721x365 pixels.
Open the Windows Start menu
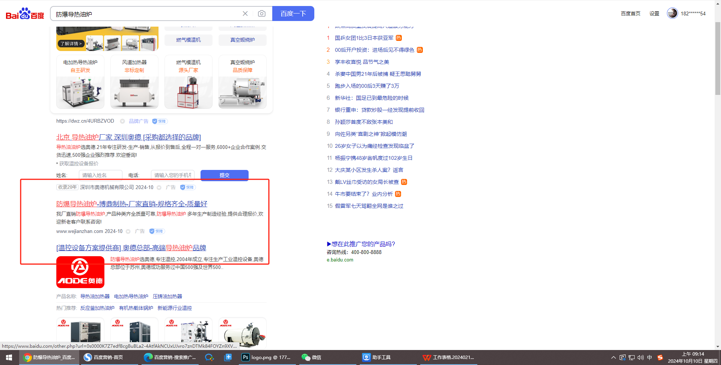pyautogui.click(x=9, y=357)
